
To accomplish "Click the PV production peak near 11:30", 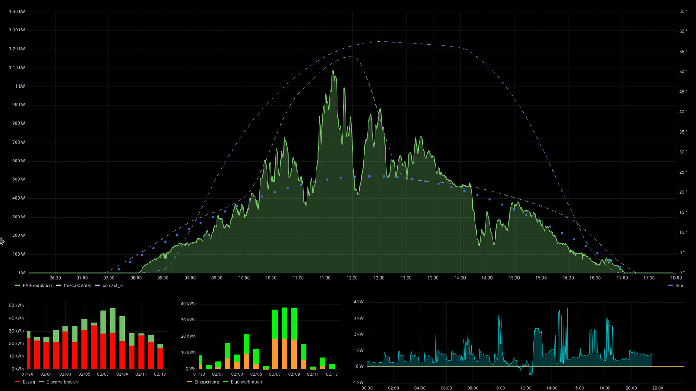I will point(333,71).
